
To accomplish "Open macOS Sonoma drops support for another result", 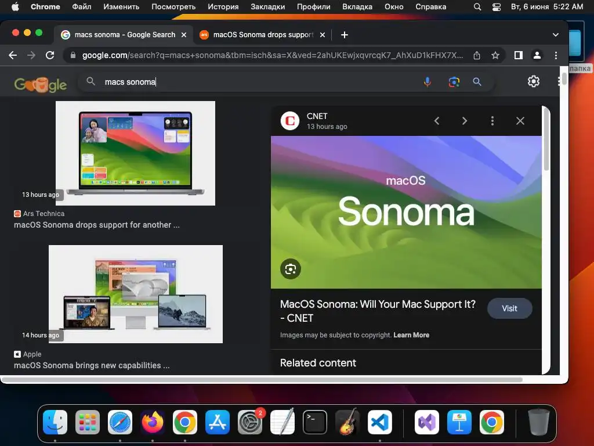I will point(97,225).
